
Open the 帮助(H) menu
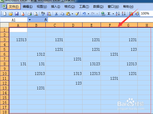[128, 7]
